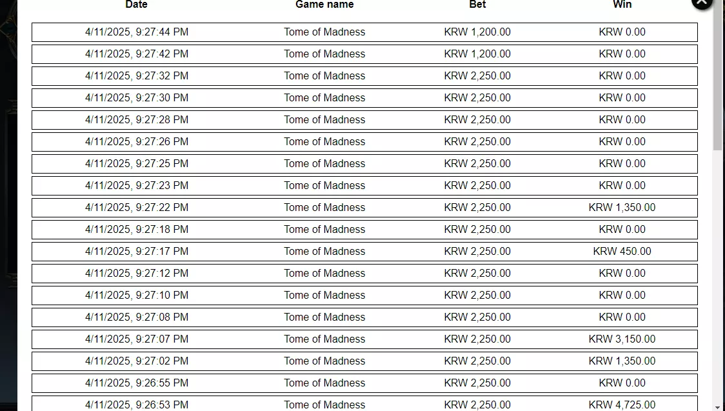The image size is (725, 411).
Task: Select the 9:27:30 PM history row
Action: pyautogui.click(x=364, y=98)
